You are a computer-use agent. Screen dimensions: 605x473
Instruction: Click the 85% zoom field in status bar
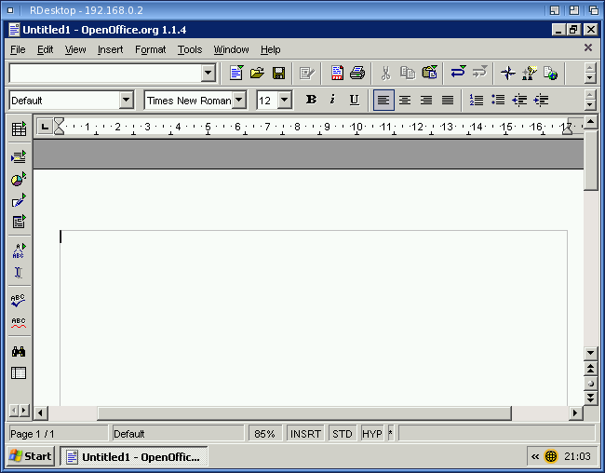(x=264, y=434)
